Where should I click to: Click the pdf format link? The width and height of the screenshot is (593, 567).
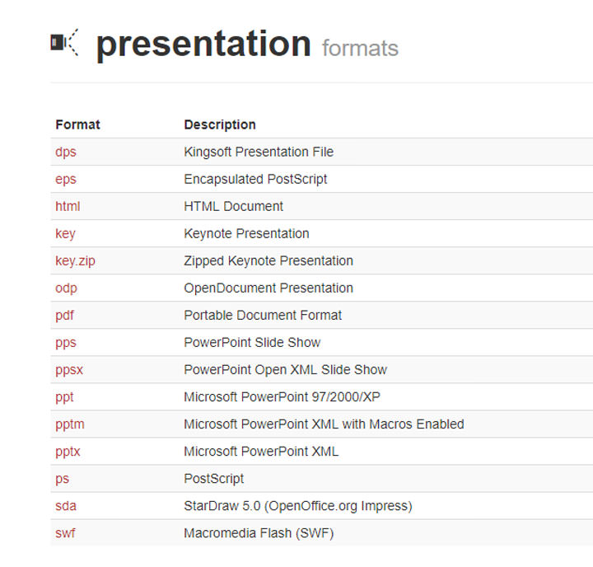coord(64,315)
